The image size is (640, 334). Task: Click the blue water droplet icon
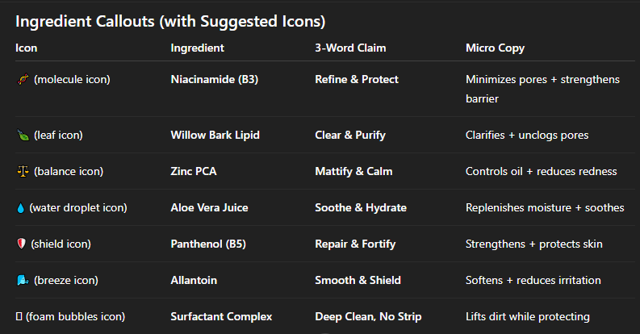coord(20,208)
